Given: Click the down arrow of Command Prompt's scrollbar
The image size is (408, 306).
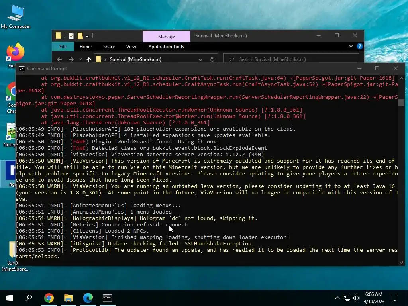Looking at the screenshot, I should [401, 262].
